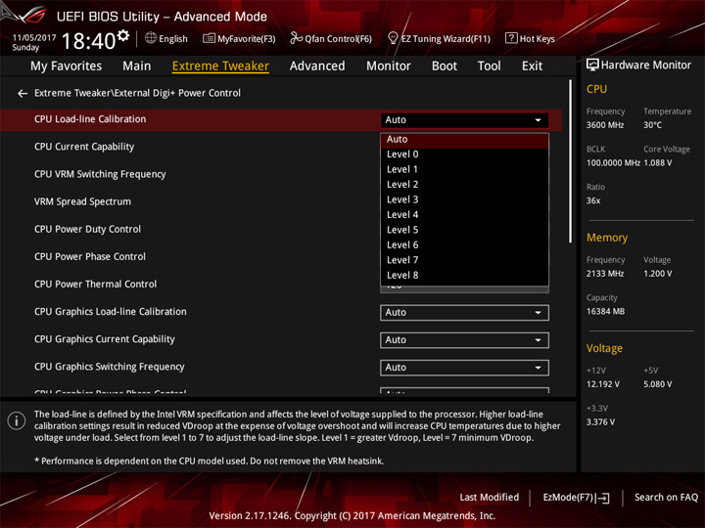
Task: Click the Hardware Monitor screen icon
Action: 592,65
